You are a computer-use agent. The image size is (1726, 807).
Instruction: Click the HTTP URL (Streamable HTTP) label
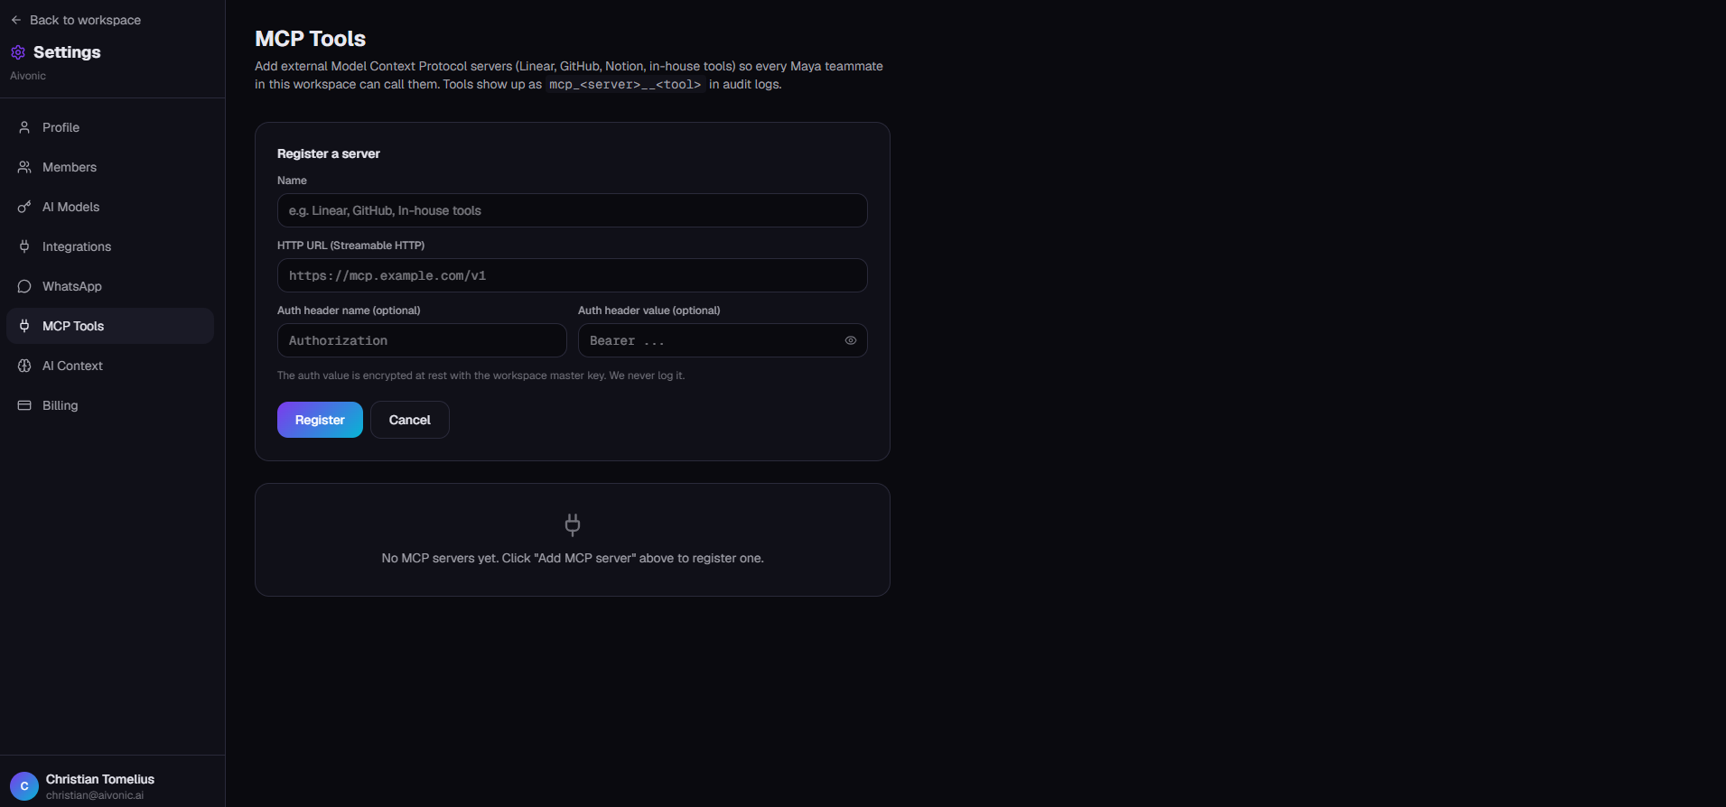tap(350, 246)
